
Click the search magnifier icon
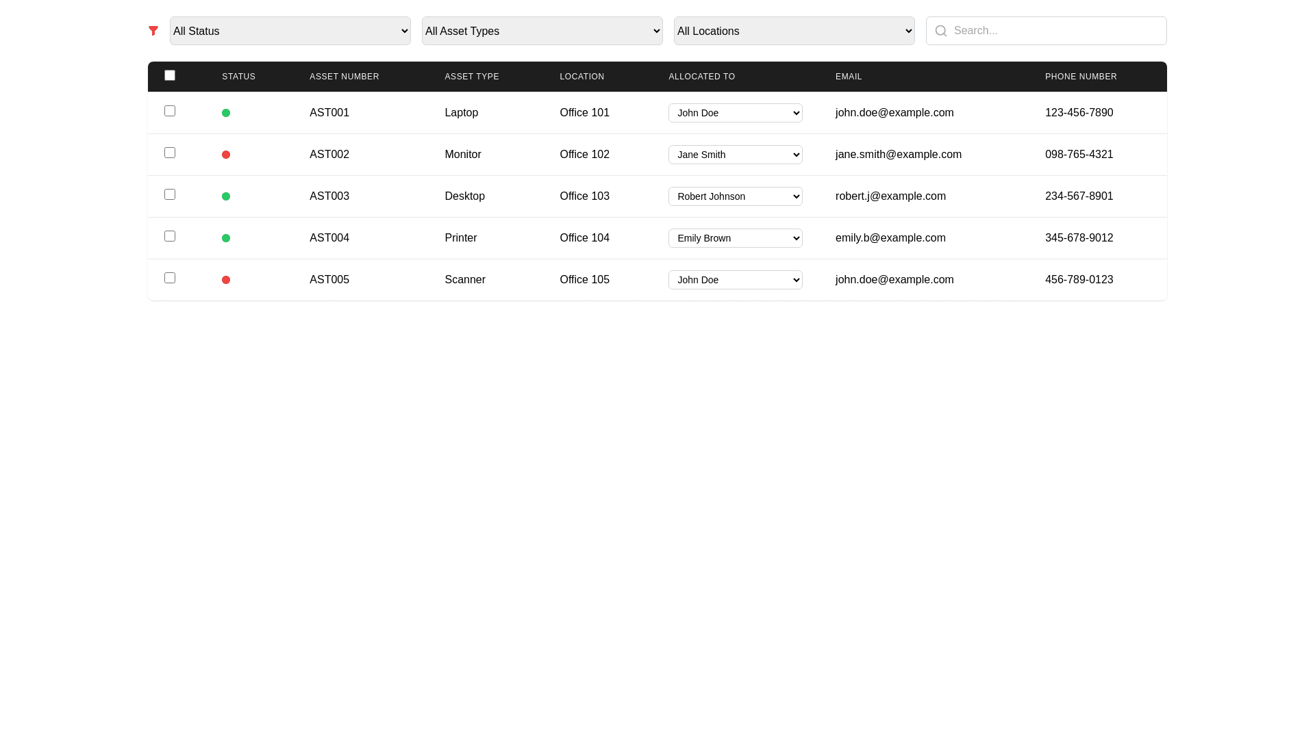pyautogui.click(x=941, y=31)
